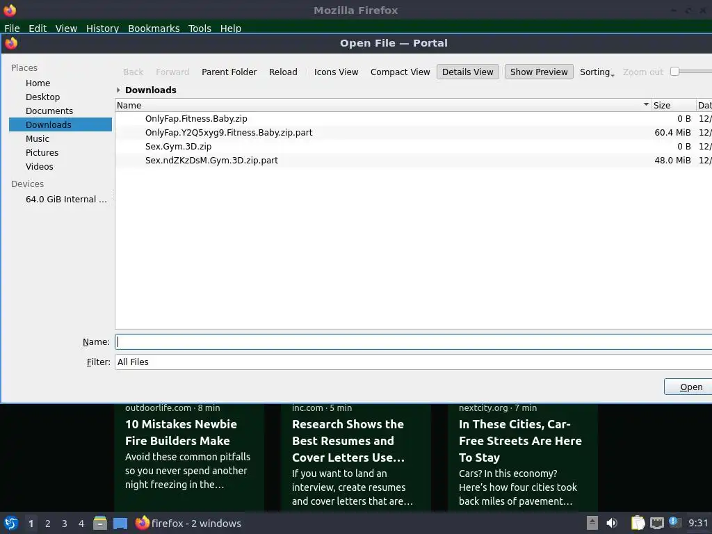Switch to virtual desktop 3
Image resolution: width=712 pixels, height=534 pixels.
pos(65,524)
